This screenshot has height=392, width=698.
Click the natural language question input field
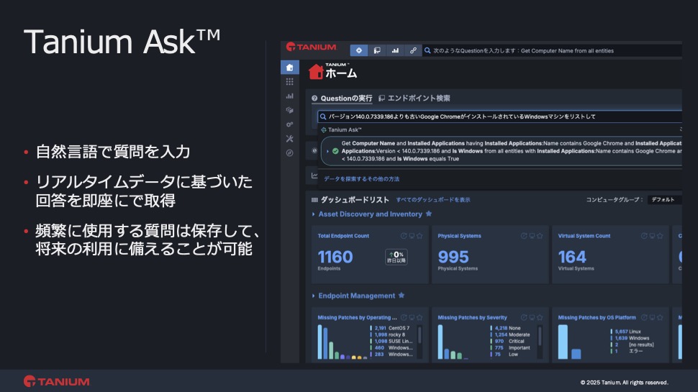497,117
